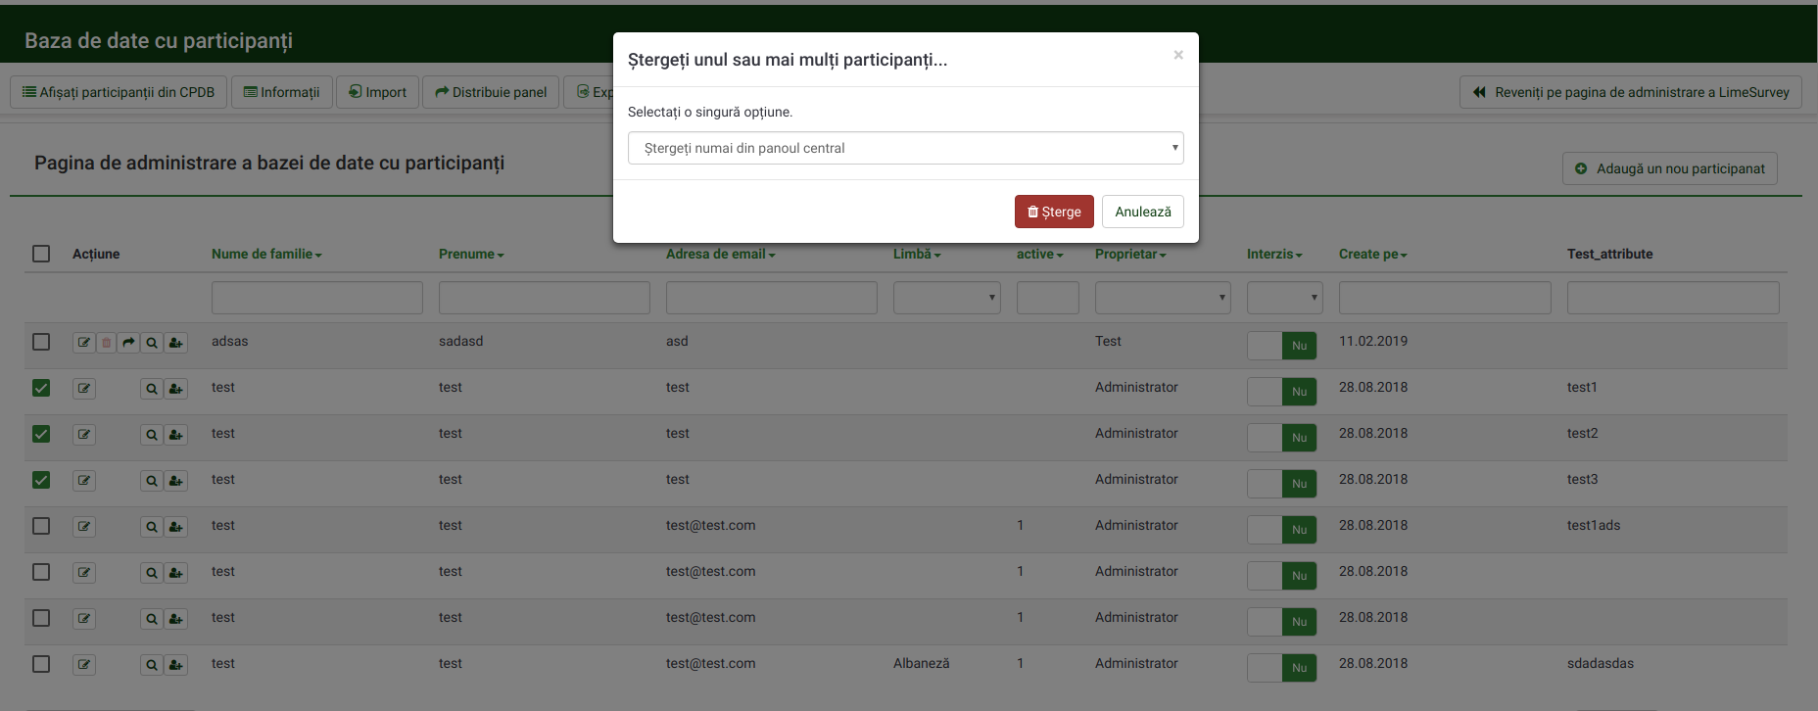The width and height of the screenshot is (1818, 711).
Task: Return to LimeSurvey administration page
Action: [1631, 92]
